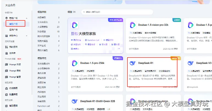Click the Doubao-1.5-pro-256k logo icon
The height and width of the screenshot is (111, 212).
pos(75,63)
